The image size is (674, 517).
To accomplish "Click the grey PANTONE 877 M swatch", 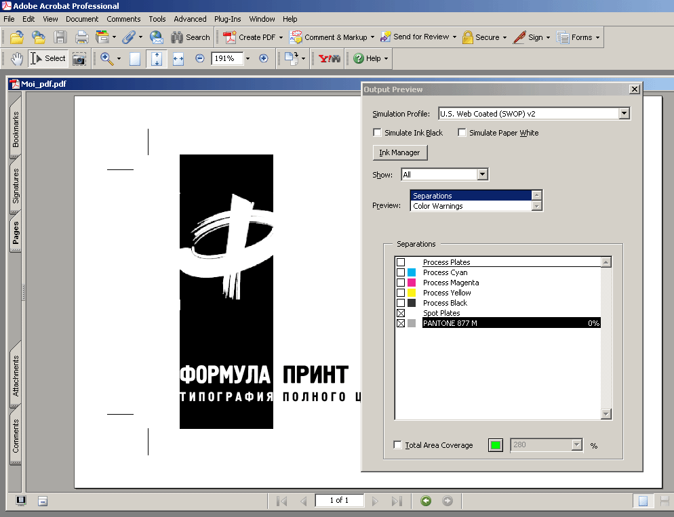I will coord(412,323).
